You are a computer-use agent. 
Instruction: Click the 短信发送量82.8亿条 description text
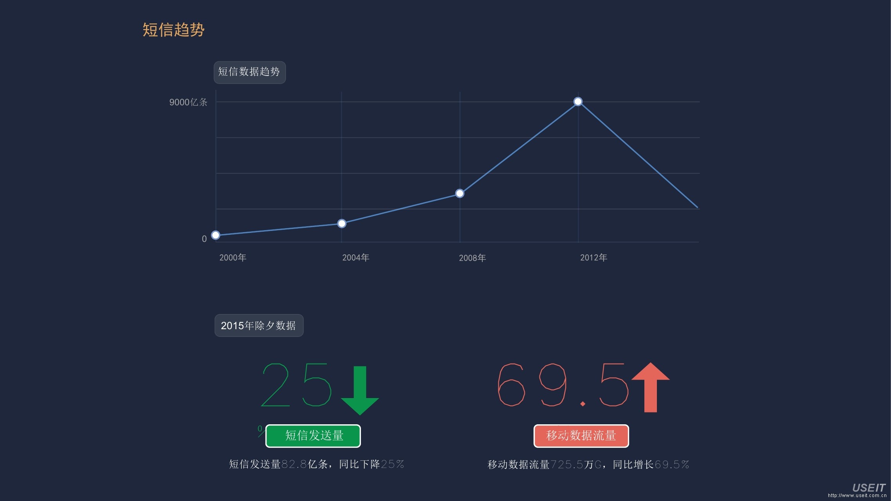click(316, 464)
